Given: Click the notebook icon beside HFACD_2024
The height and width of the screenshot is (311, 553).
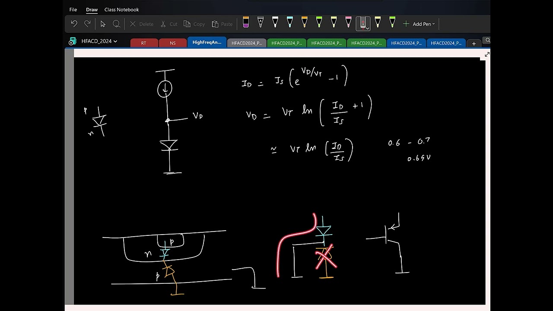Looking at the screenshot, I should click(x=73, y=41).
